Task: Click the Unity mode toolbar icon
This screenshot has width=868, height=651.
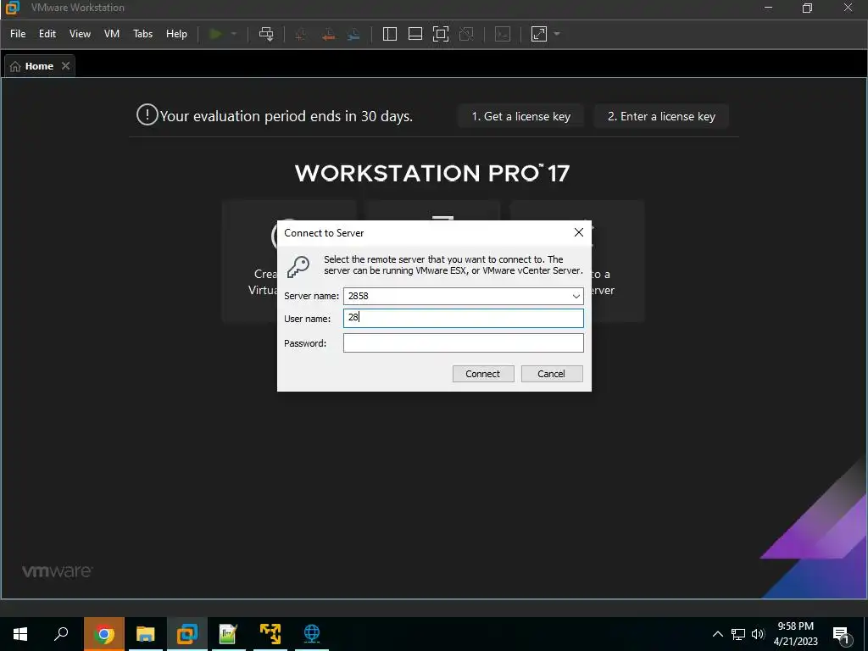Action: 467,34
